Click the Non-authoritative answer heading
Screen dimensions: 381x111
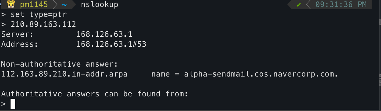59,64
